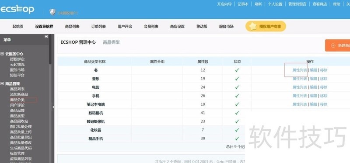Open 短信平台 in the sidebar

click(17, 75)
